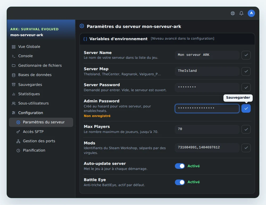This screenshot has height=205, width=266.
Task: Click the bar chart icon for Statistiques
Action: pos(14,94)
